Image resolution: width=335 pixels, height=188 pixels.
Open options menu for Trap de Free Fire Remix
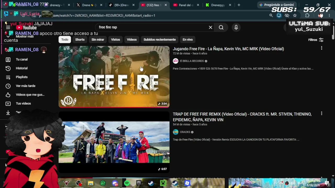pos(322,114)
